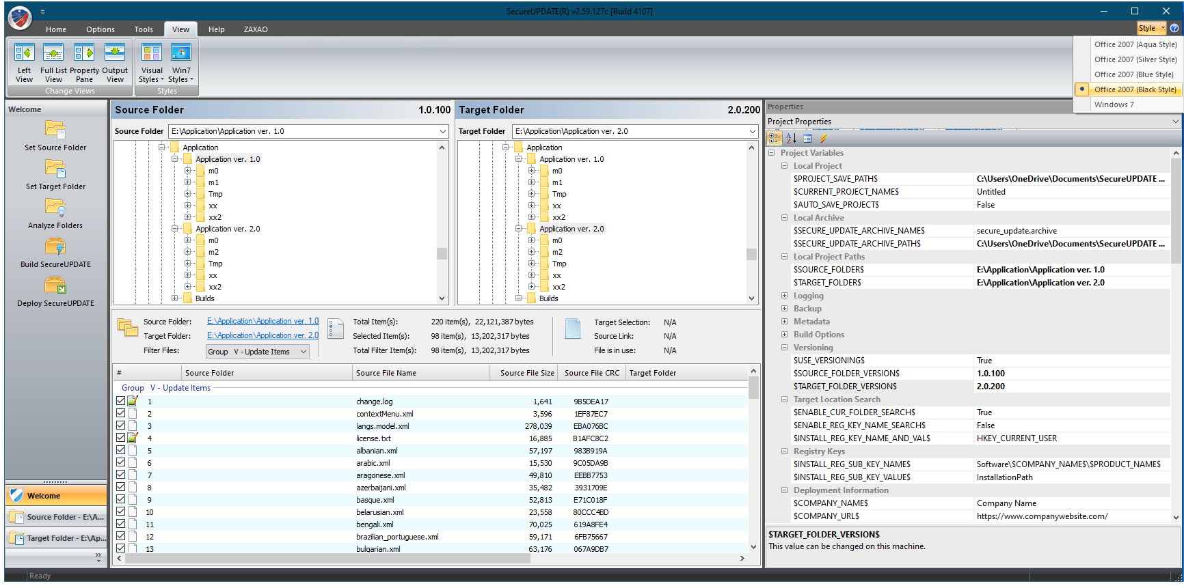Viewport: 1184px width, 588px height.
Task: Click the folders icon beside Source Folder link
Action: coord(128,327)
